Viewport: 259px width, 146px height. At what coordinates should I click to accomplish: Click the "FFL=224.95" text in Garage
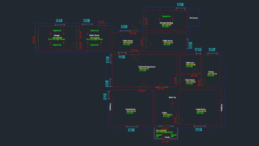tap(57, 38)
